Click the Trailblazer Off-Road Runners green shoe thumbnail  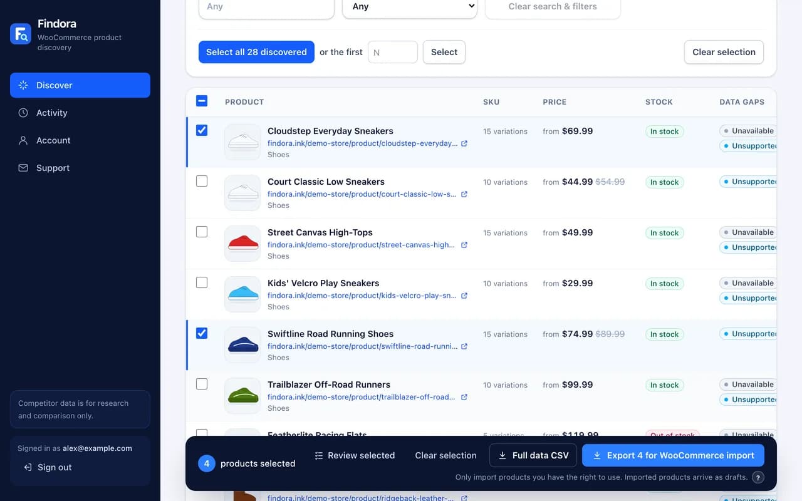click(x=242, y=396)
